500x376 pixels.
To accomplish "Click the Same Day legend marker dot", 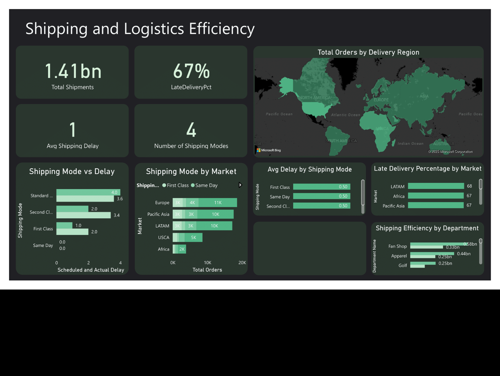I will click(193, 185).
